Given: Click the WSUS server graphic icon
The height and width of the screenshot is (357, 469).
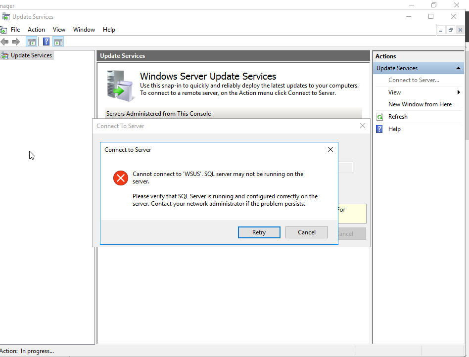Looking at the screenshot, I should click(120, 86).
